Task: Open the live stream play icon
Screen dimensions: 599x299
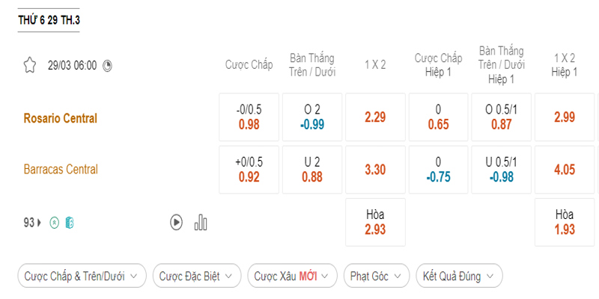Action: [x=177, y=222]
